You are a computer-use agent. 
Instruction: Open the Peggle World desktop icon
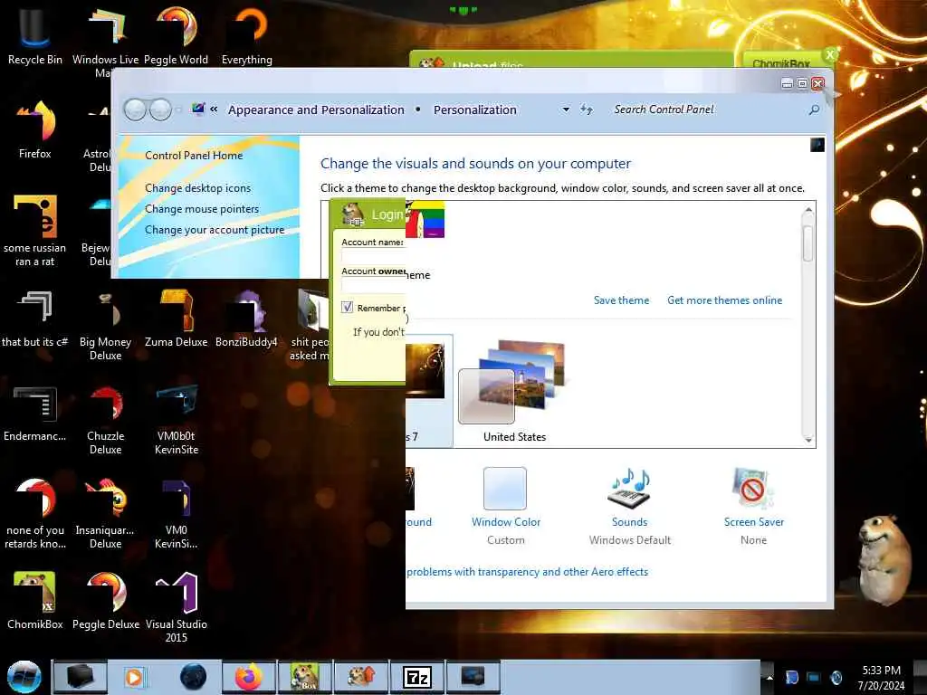pyautogui.click(x=177, y=34)
